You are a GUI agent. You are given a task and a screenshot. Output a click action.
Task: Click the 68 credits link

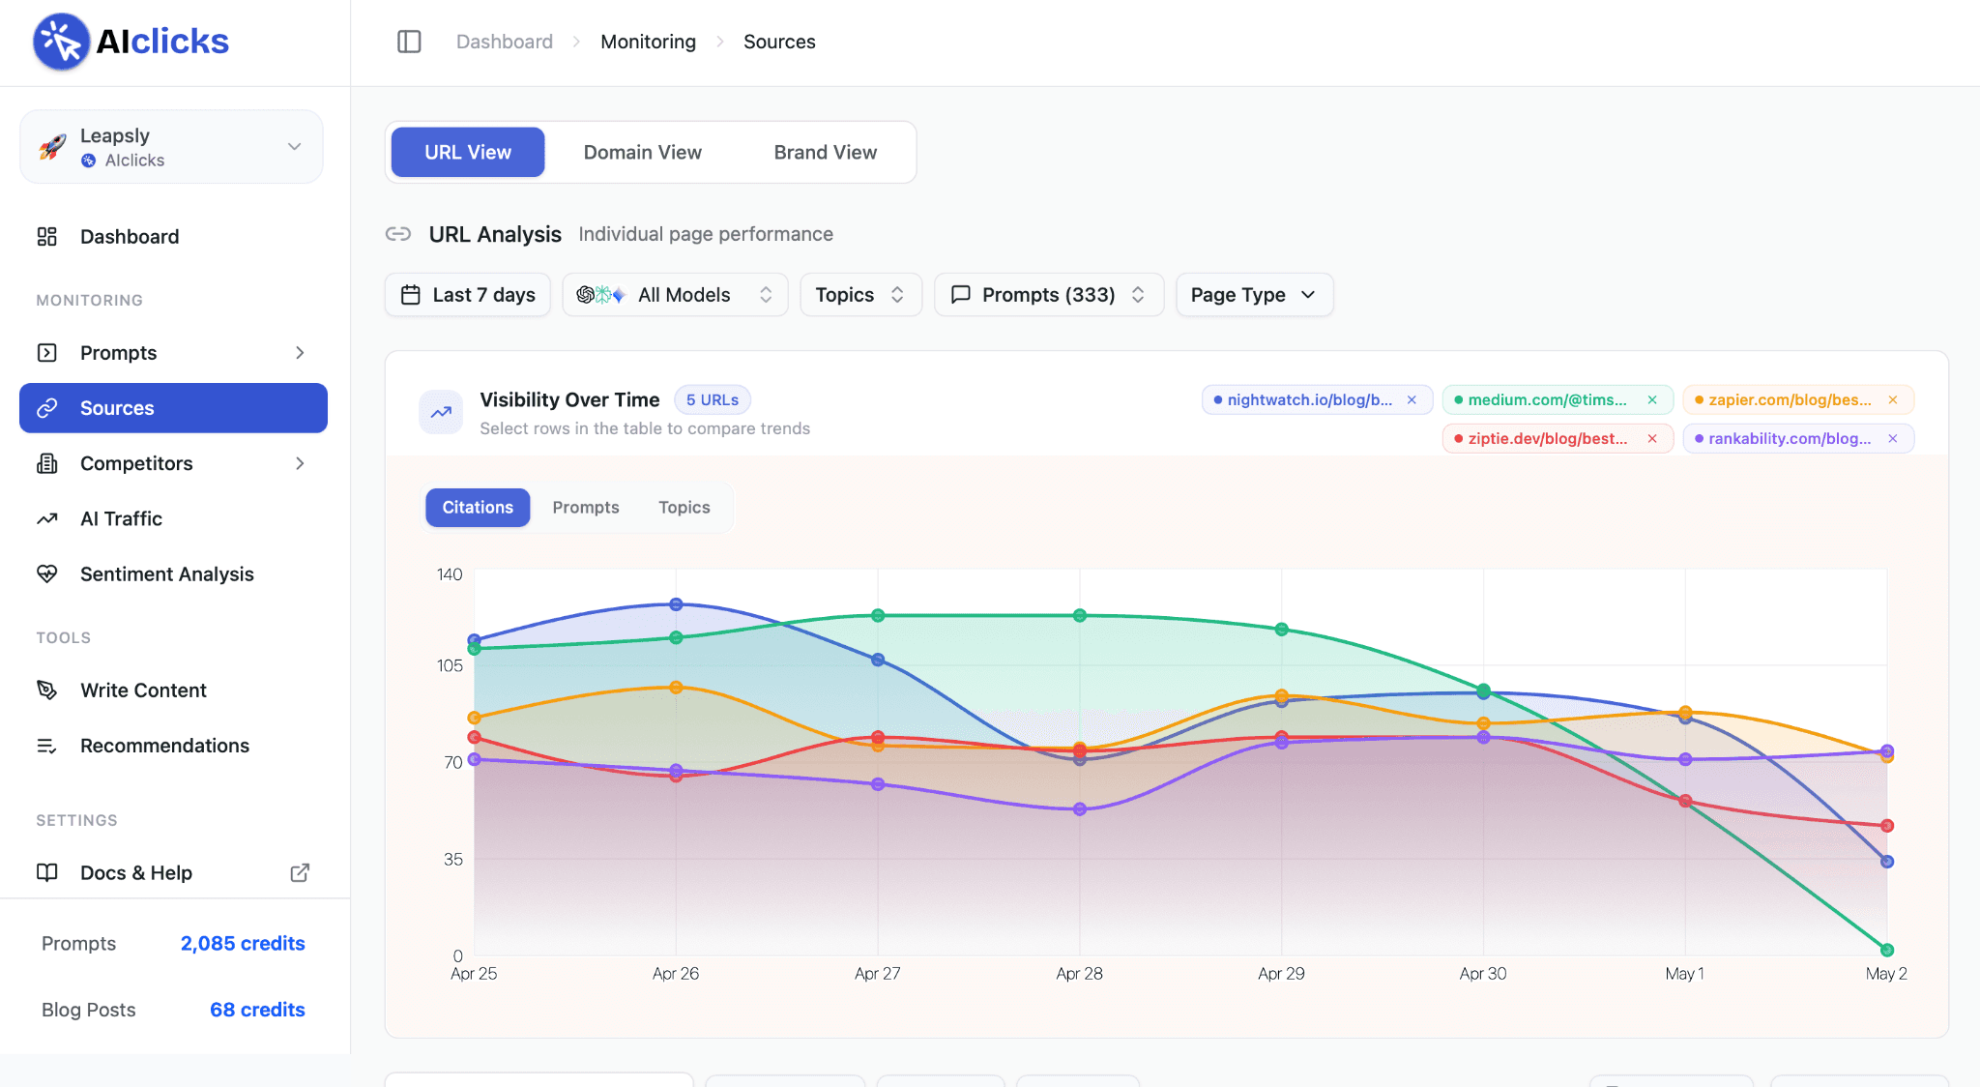point(257,1010)
